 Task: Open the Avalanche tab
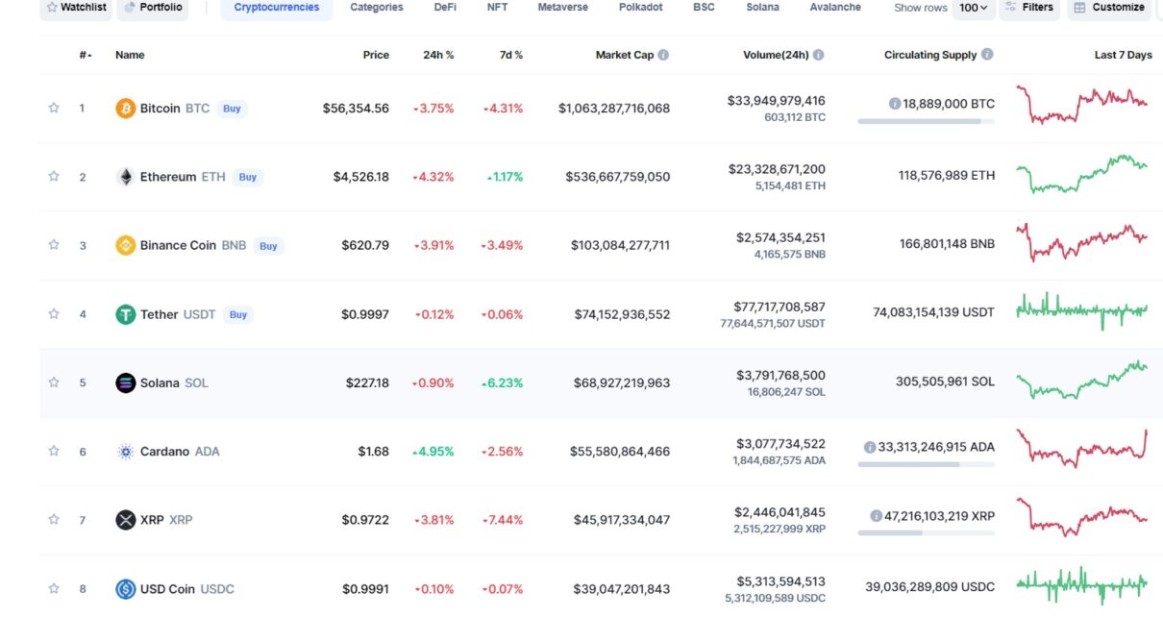836,8
